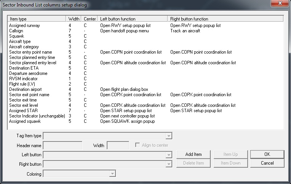Image resolution: width=291 pixels, height=184 pixels.
Task: Select the Sector Indicator (unchangable) row
Action: coord(145,116)
